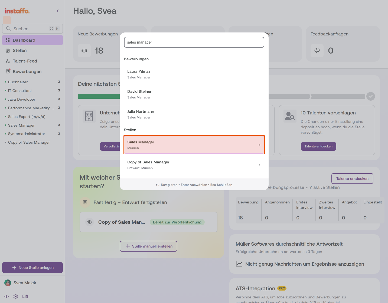Click the Bereit zur Veröffentlichung tag
This screenshot has width=388, height=303.
pyautogui.click(x=177, y=222)
